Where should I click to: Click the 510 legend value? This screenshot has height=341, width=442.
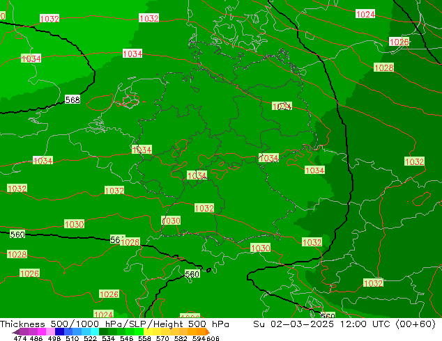(x=73, y=338)
